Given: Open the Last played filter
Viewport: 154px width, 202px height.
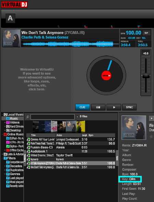Looking at the screenshot, I should pos(15,178).
